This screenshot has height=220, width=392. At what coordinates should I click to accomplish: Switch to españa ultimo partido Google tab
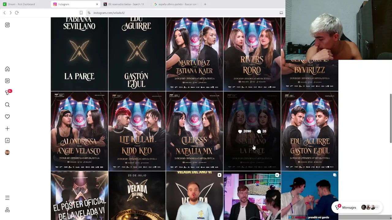pyautogui.click(x=176, y=4)
